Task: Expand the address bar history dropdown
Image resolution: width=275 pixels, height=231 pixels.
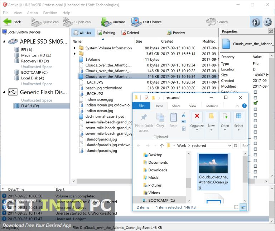Action: click(230, 146)
